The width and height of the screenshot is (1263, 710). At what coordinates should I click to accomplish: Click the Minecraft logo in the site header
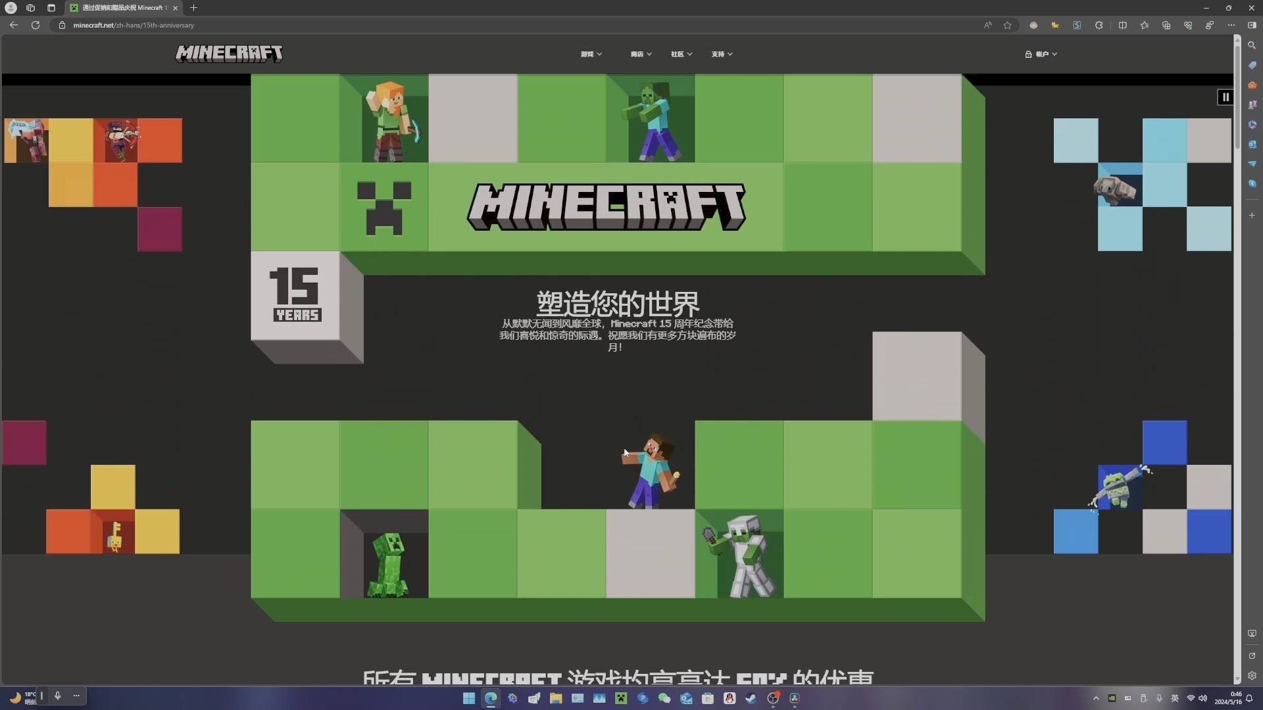coord(229,53)
